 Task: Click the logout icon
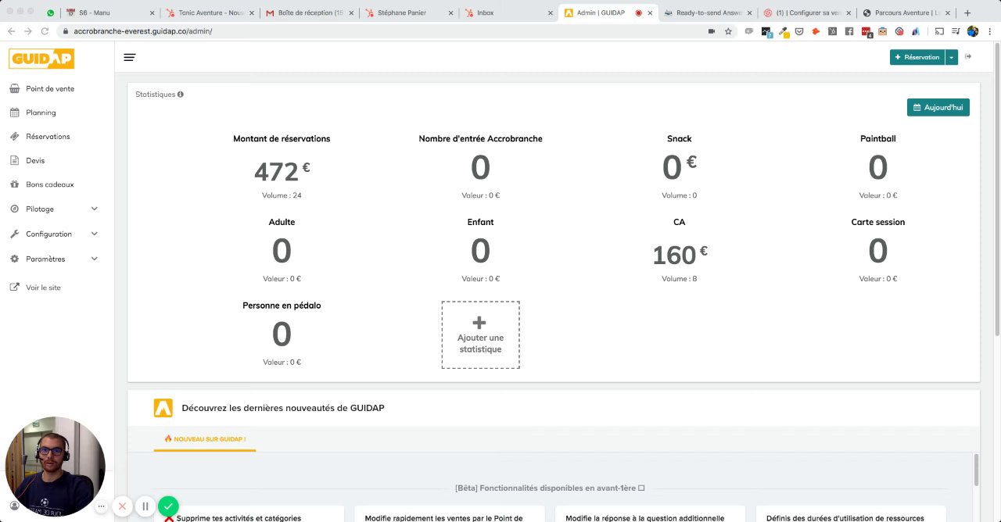(968, 56)
